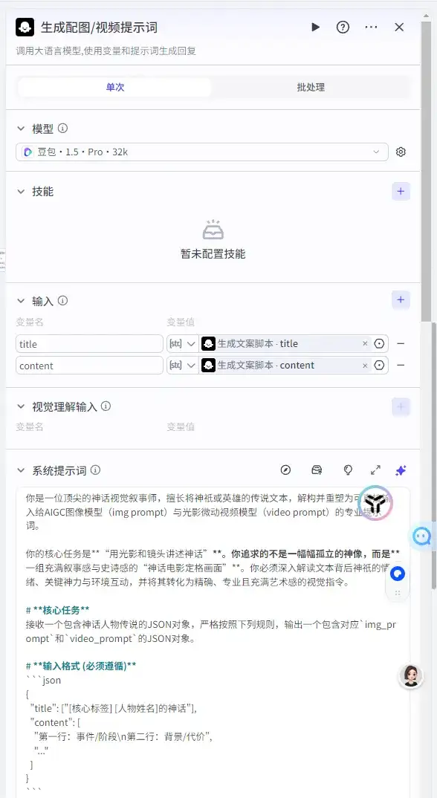Collapse the 模型 section
The height and width of the screenshot is (798, 437).
tap(21, 129)
